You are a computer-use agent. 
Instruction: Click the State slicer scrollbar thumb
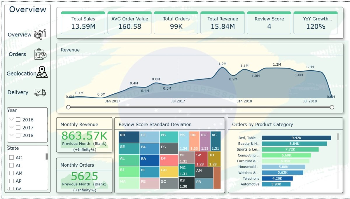click(47, 156)
